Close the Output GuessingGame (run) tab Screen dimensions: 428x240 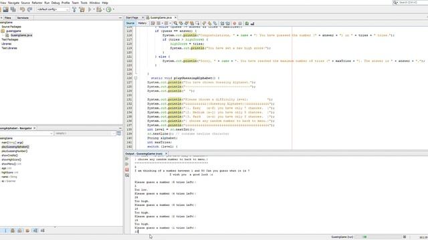pyautogui.click(x=166, y=154)
